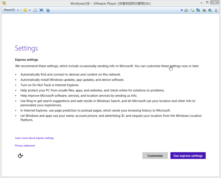Screen dimensions: 221x178
Task: Click the Express settings subheading
Action: [27, 60]
